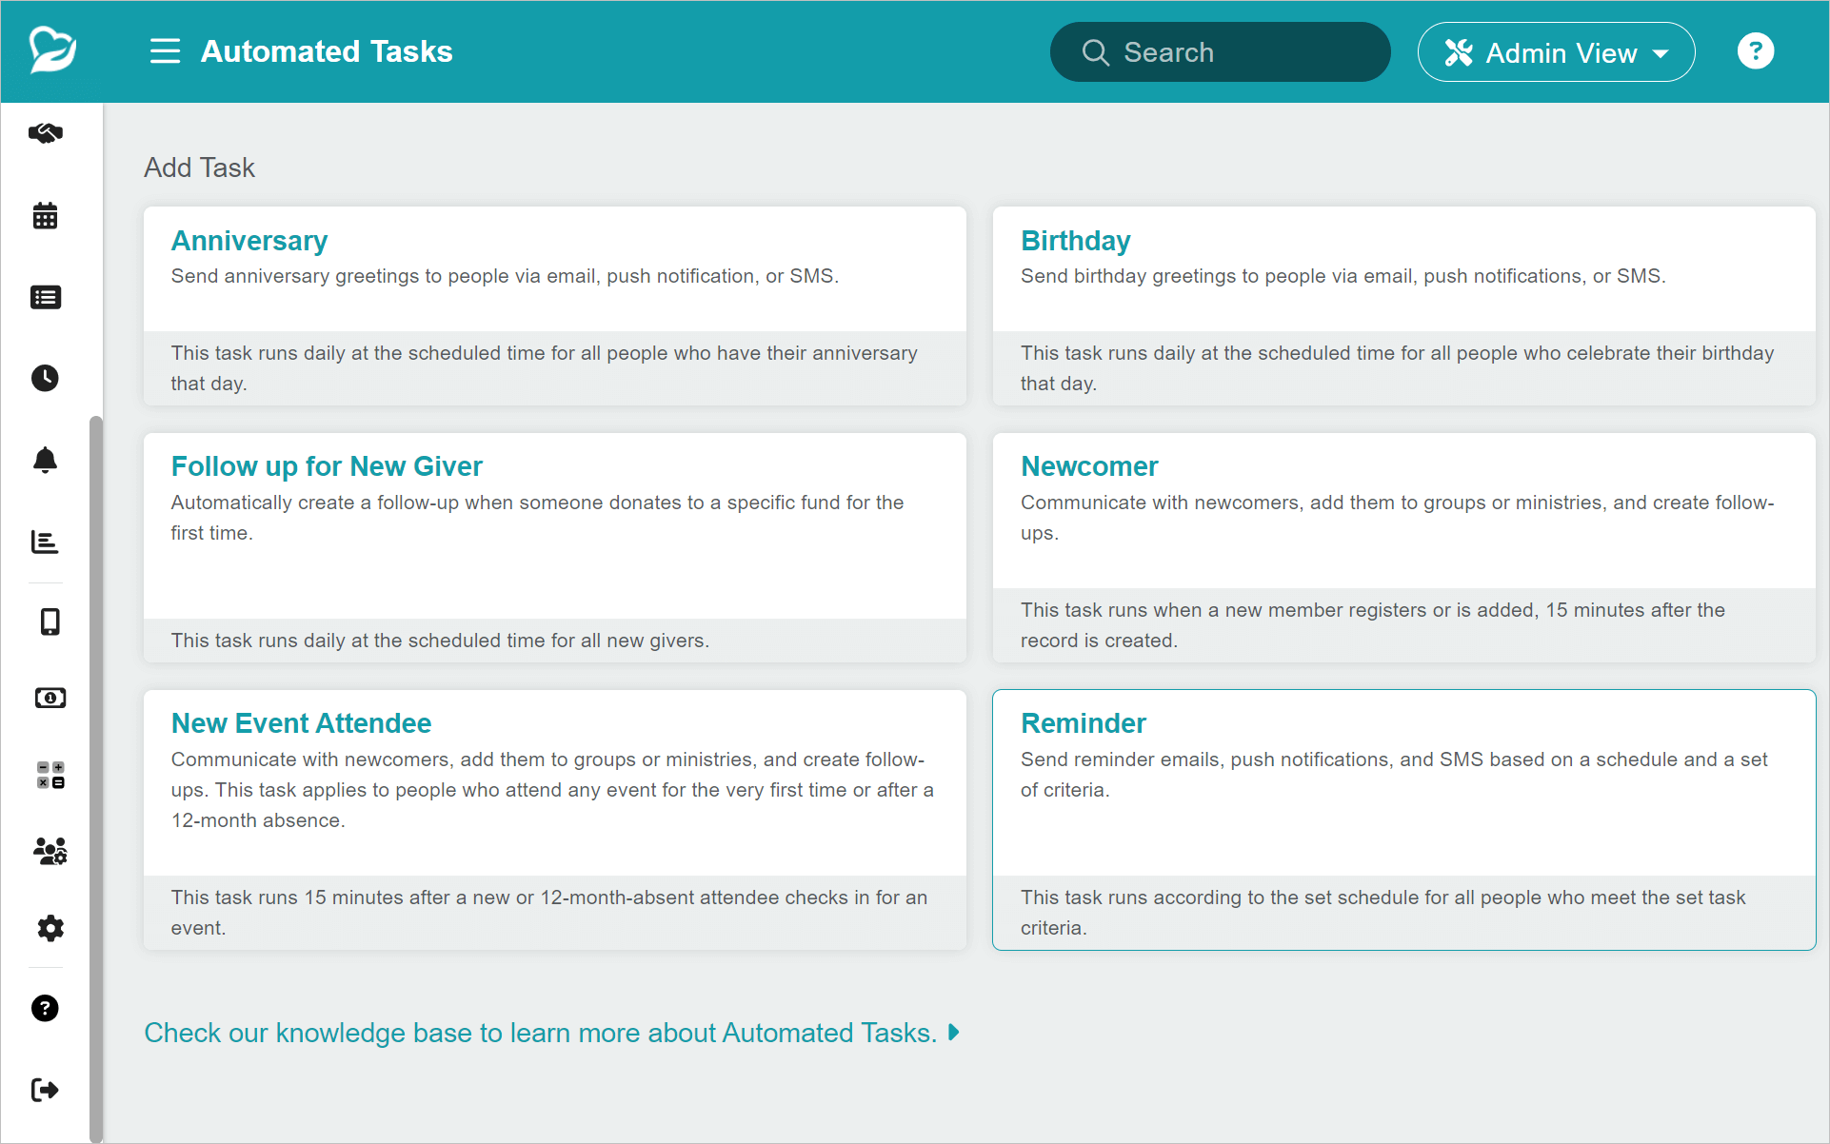This screenshot has width=1830, height=1144.
Task: Select the Anniversary task
Action: click(555, 306)
